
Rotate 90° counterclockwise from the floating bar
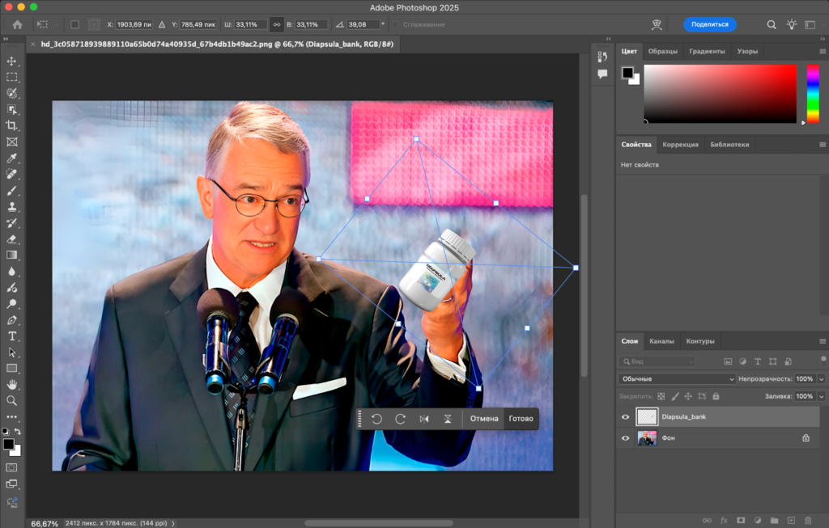click(x=376, y=419)
